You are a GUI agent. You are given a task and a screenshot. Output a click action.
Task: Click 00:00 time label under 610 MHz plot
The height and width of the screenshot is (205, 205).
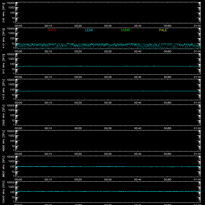(18, 77)
